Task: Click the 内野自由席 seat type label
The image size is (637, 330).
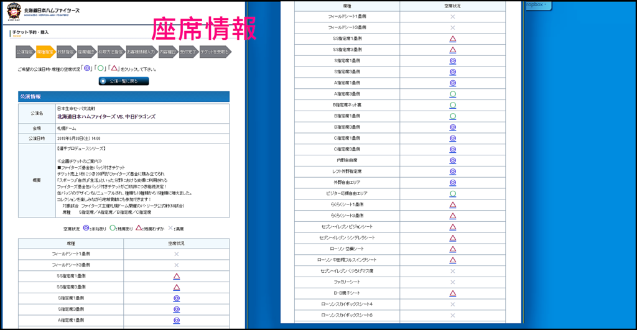Action: point(347,160)
